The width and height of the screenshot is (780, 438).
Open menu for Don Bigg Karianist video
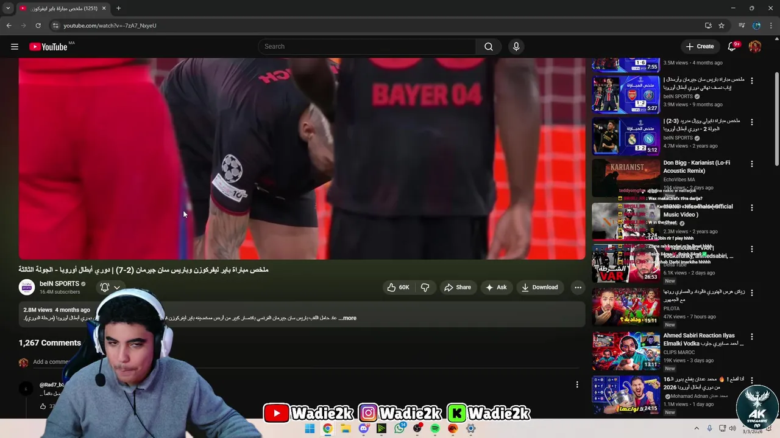tap(752, 164)
